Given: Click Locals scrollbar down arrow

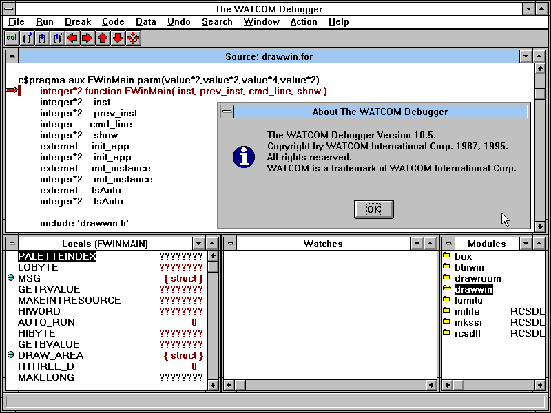Looking at the screenshot, I should pos(213,385).
